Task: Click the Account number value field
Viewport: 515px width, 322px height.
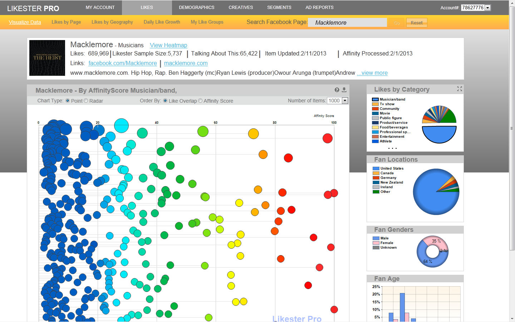Action: click(x=473, y=8)
